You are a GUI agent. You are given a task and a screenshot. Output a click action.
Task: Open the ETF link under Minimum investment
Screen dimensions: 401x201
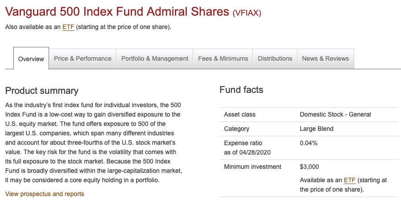coord(350,180)
